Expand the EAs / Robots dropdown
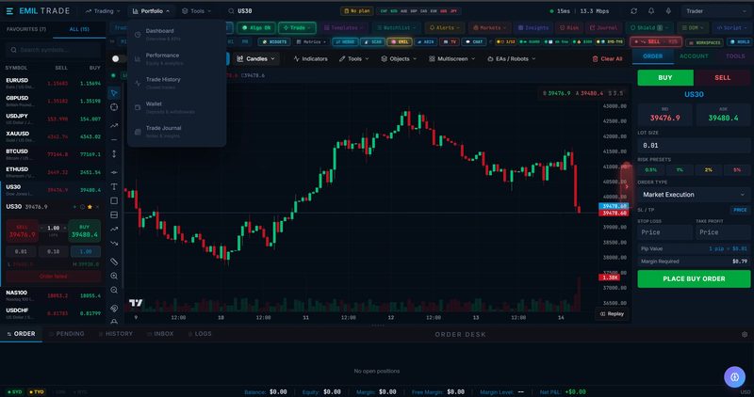Image resolution: width=754 pixels, height=397 pixels. pyautogui.click(x=512, y=58)
